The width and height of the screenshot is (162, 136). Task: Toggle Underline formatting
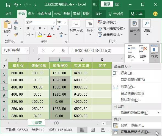(40, 28)
